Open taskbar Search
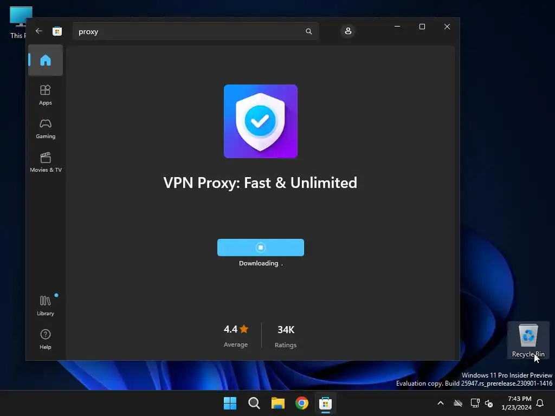This screenshot has height=416, width=555. click(x=254, y=403)
